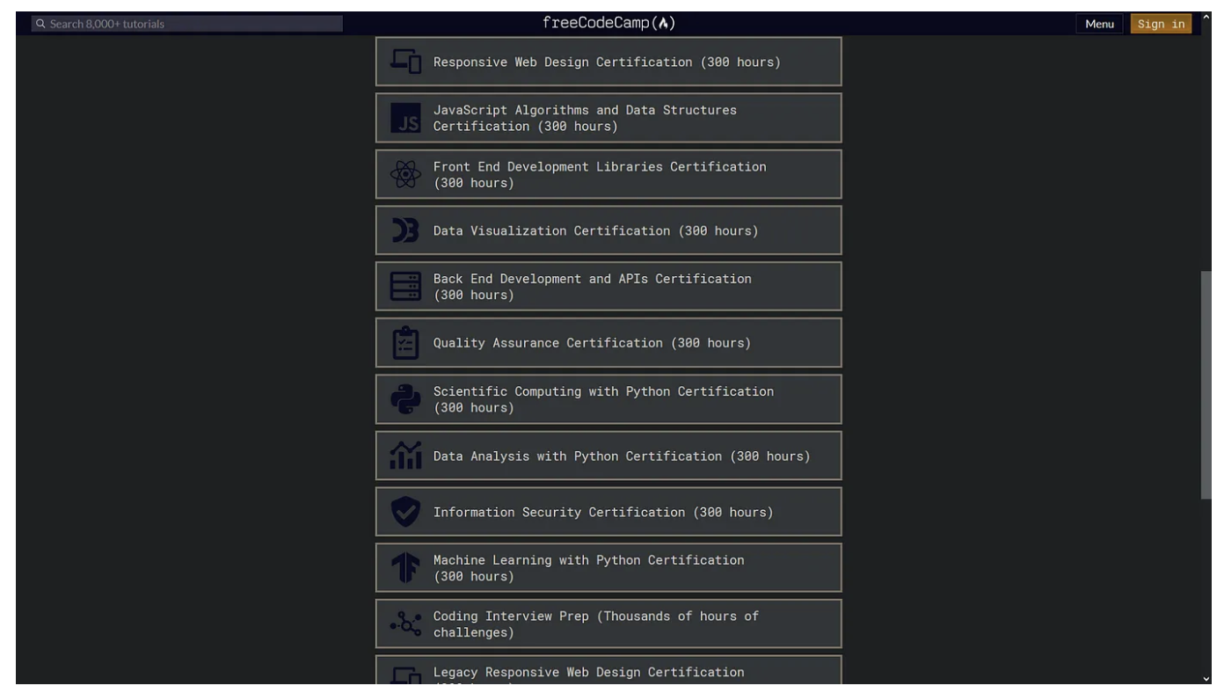Viewport: 1224px width, 693px height.
Task: Open Machine Learning with Python Certification
Action: tap(608, 568)
